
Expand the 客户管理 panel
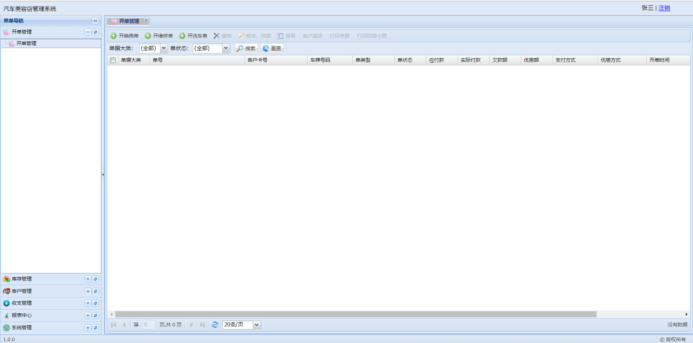tap(88, 291)
